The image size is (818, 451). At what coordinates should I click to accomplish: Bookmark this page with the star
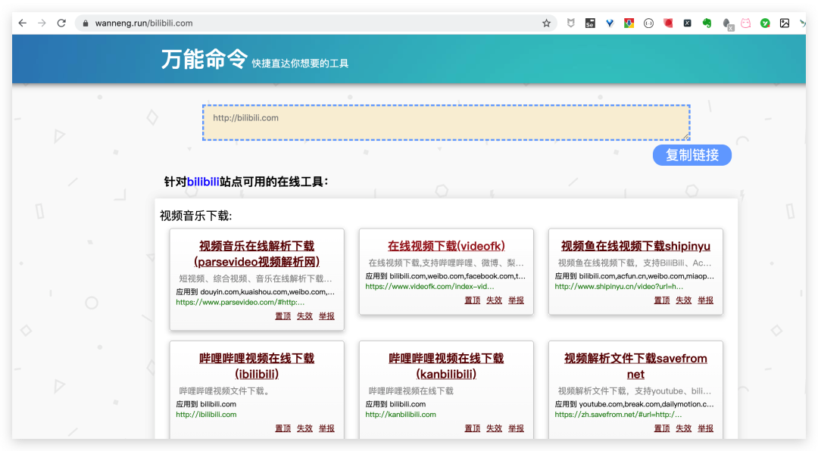click(x=546, y=23)
